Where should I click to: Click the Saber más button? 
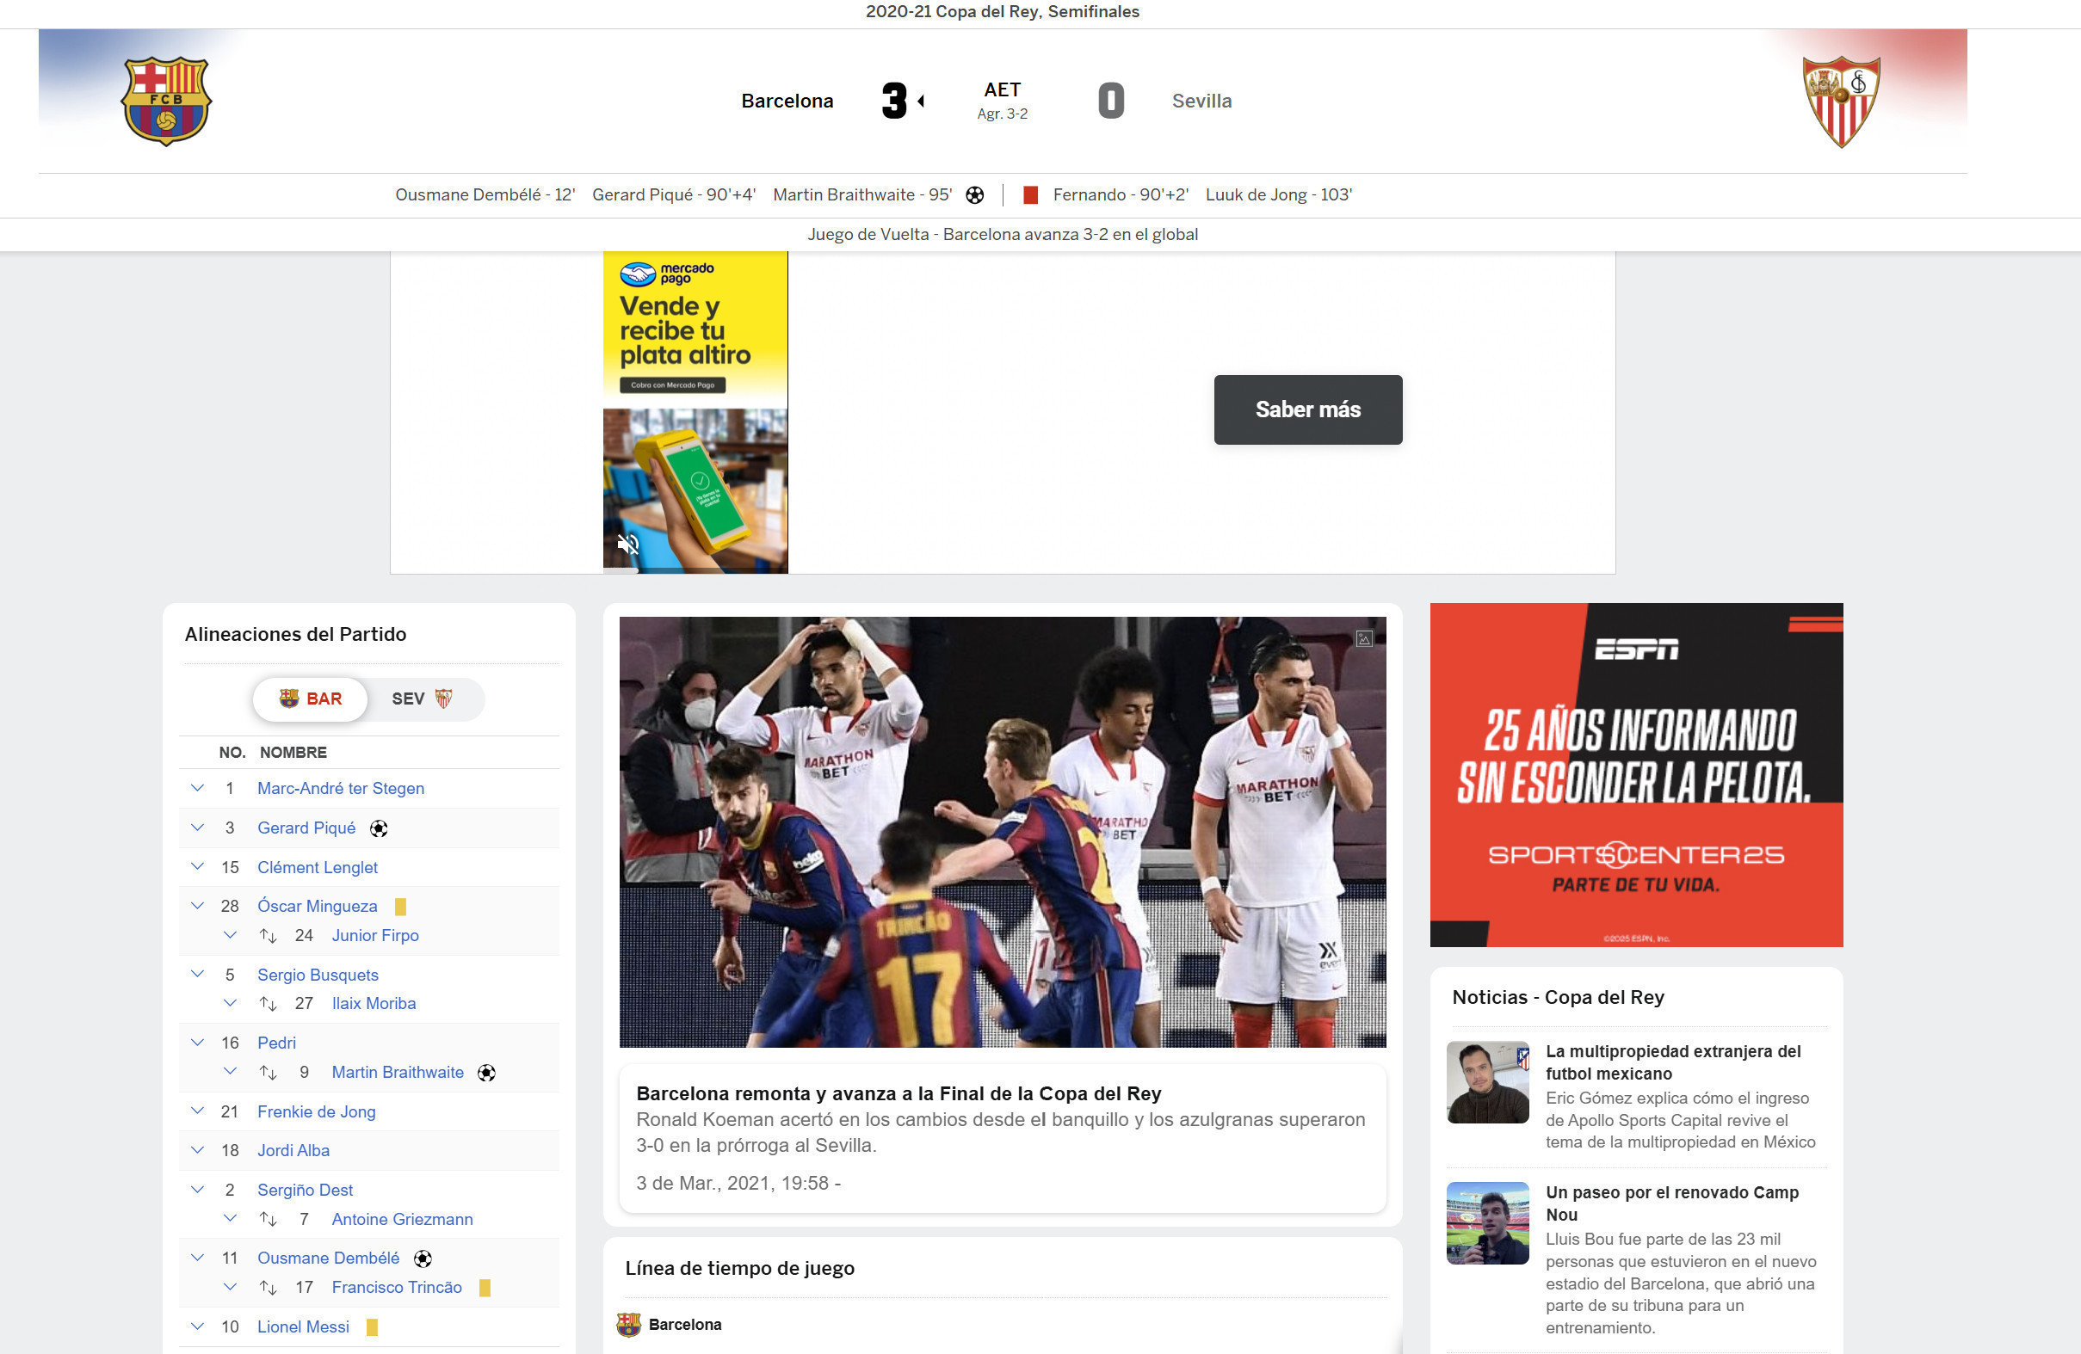[1307, 410]
